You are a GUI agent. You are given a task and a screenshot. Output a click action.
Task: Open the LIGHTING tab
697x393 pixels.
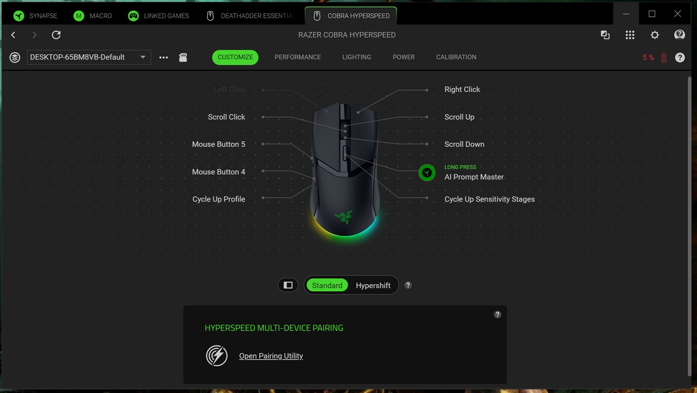[x=356, y=57]
